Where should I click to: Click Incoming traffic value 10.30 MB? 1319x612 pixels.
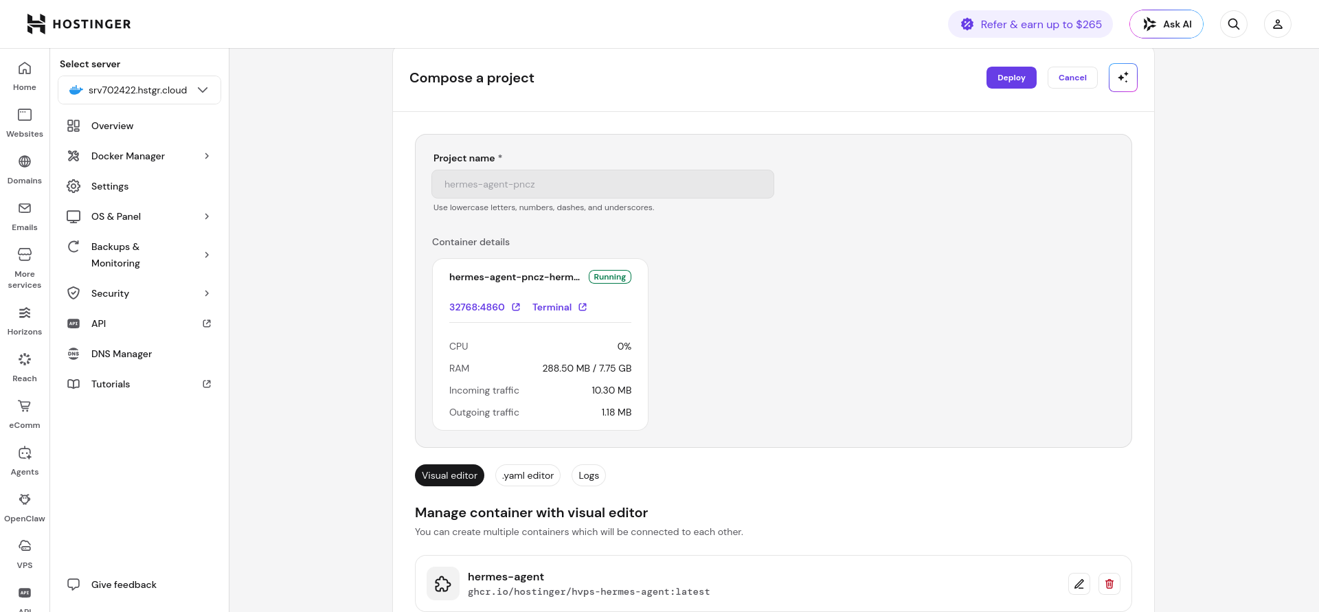pyautogui.click(x=611, y=390)
